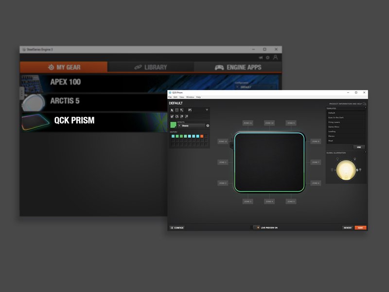Choose the rectangular marquee selection tool
The height and width of the screenshot is (292, 389).
[177, 110]
